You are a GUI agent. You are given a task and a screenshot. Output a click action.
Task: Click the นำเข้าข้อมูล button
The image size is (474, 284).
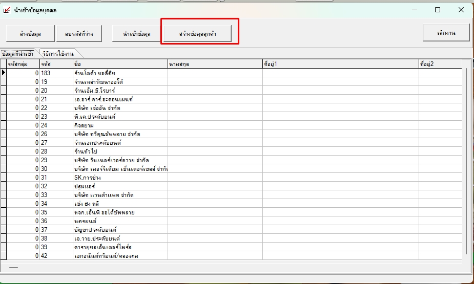(136, 34)
